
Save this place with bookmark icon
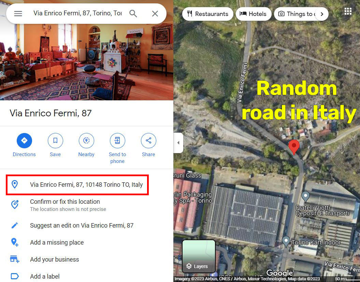point(55,140)
